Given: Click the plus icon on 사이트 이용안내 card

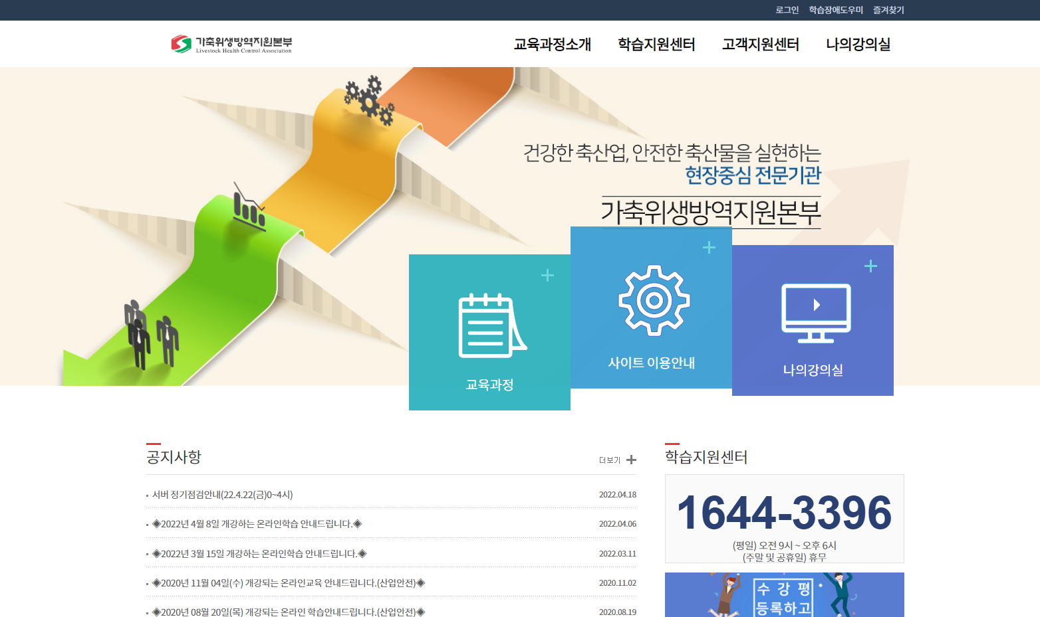Looking at the screenshot, I should 709,246.
